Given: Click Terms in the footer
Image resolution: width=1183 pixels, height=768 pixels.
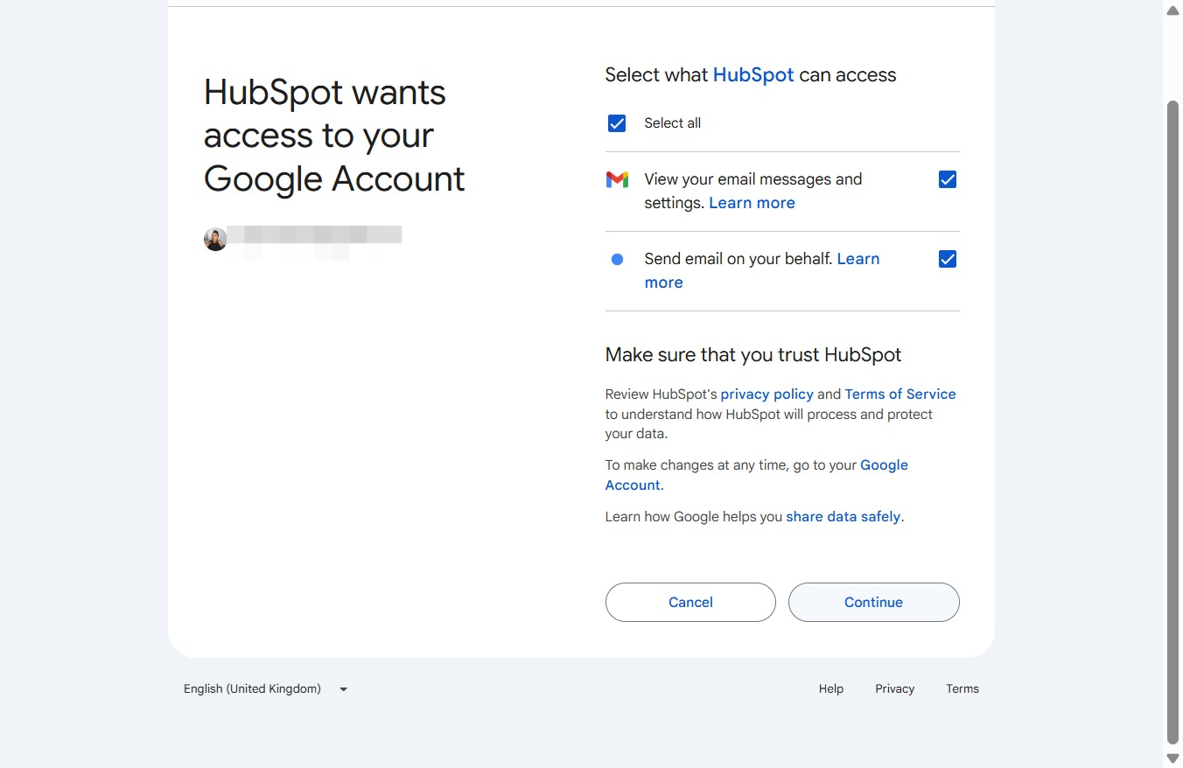Looking at the screenshot, I should pos(962,689).
